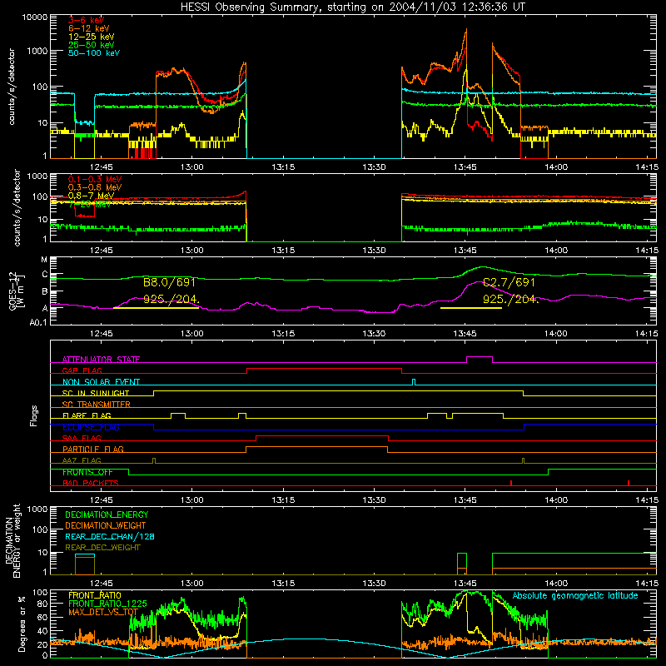Click the HESSI Observing Summary title
Viewport: 666px width, 666px height.
click(353, 7)
